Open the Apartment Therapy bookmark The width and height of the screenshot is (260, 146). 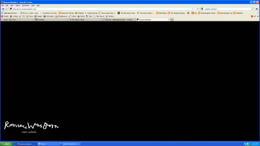66,13
